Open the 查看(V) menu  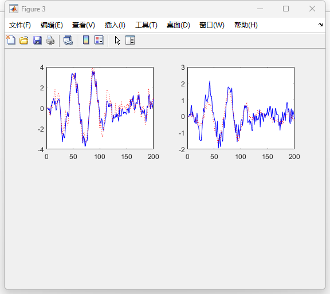(83, 25)
